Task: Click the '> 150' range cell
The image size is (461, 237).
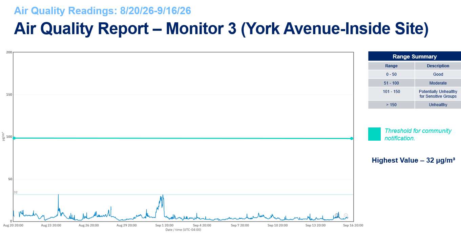Action: coord(391,105)
